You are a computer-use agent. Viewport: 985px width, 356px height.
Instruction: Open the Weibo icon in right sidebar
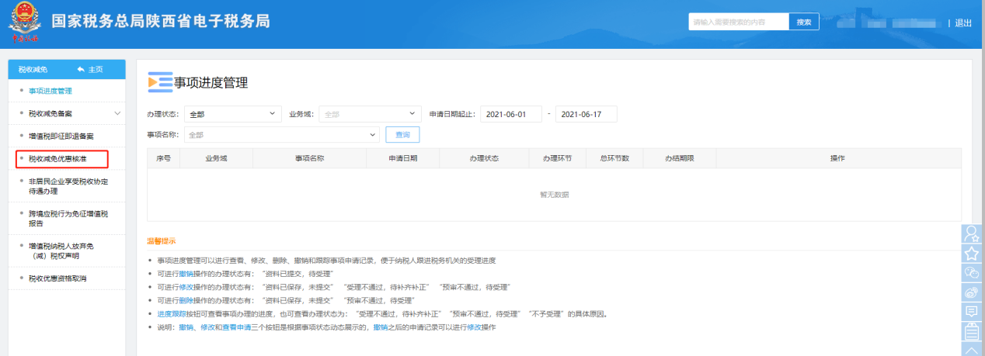[x=972, y=292]
